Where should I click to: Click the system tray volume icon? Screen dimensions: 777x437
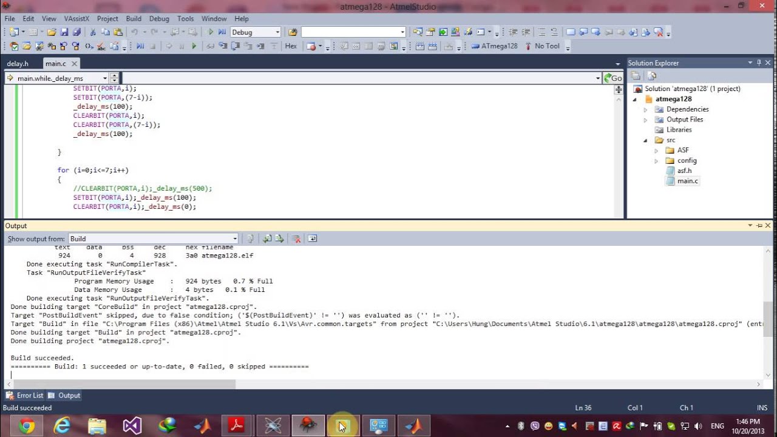click(x=697, y=426)
